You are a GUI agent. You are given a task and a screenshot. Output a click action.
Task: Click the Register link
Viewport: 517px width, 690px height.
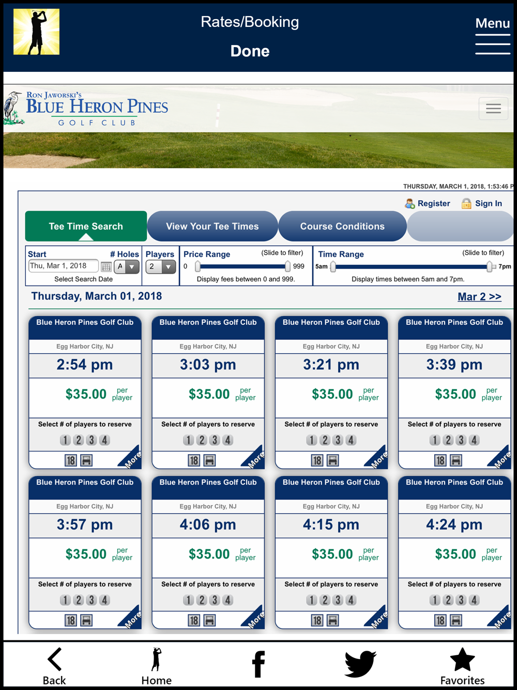tap(434, 204)
